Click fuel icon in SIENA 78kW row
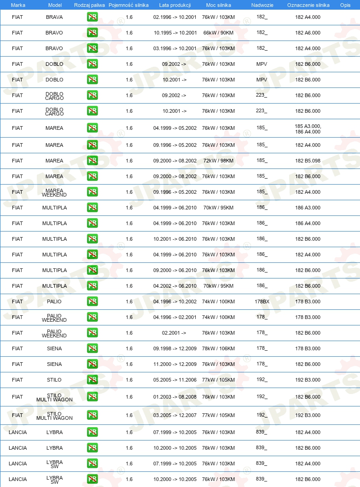 92,348
